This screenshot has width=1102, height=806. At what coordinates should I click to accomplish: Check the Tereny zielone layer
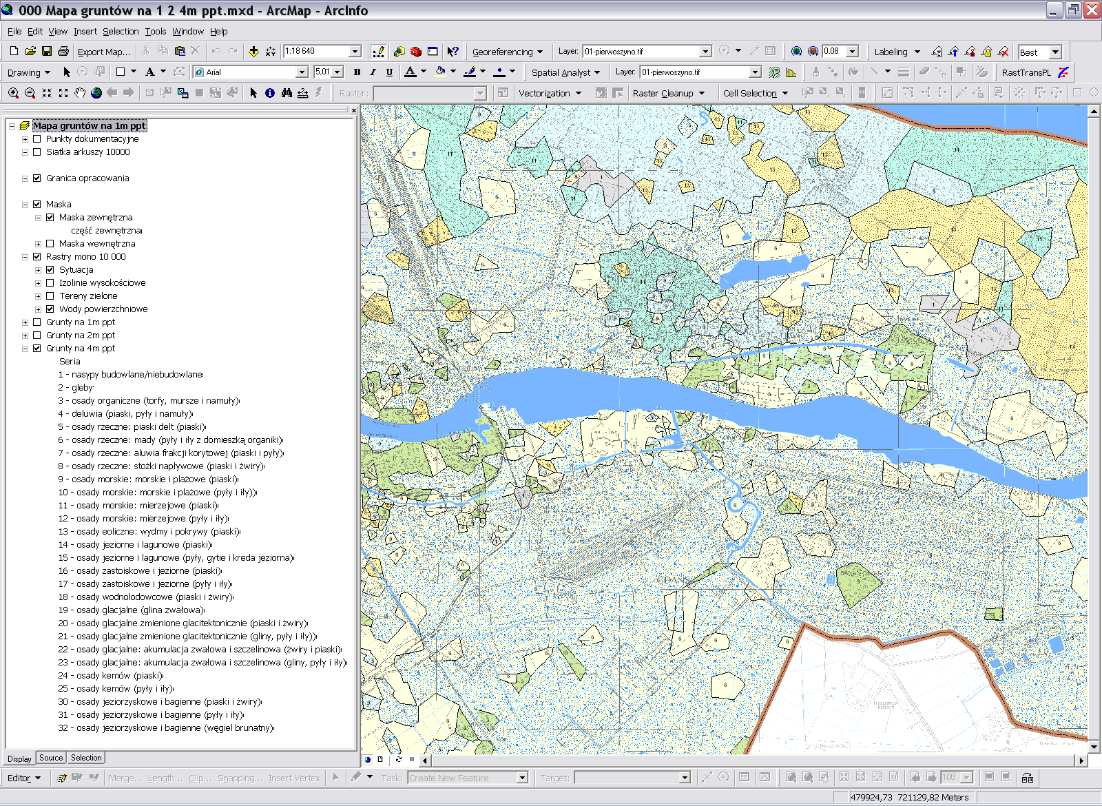pyautogui.click(x=50, y=296)
